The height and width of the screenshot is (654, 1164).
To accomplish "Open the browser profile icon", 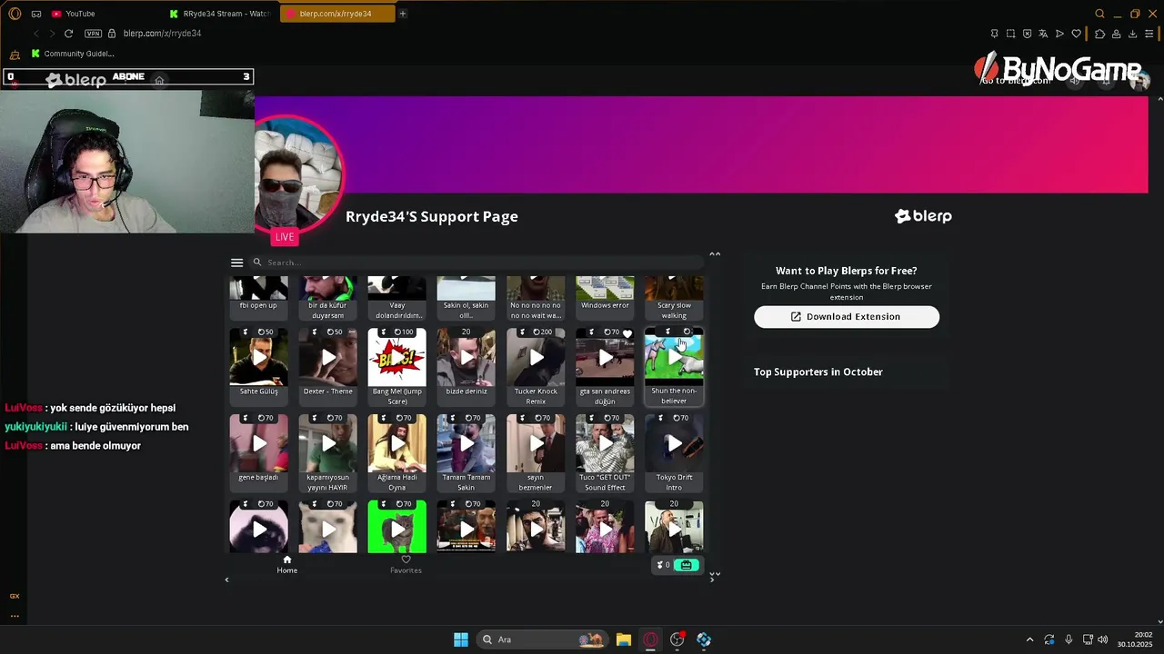I will [x=1116, y=34].
